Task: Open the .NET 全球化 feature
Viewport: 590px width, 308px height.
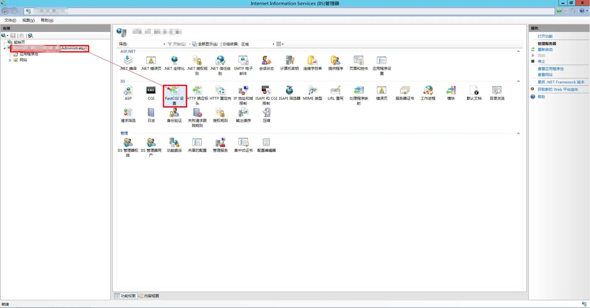Action: tap(174, 63)
